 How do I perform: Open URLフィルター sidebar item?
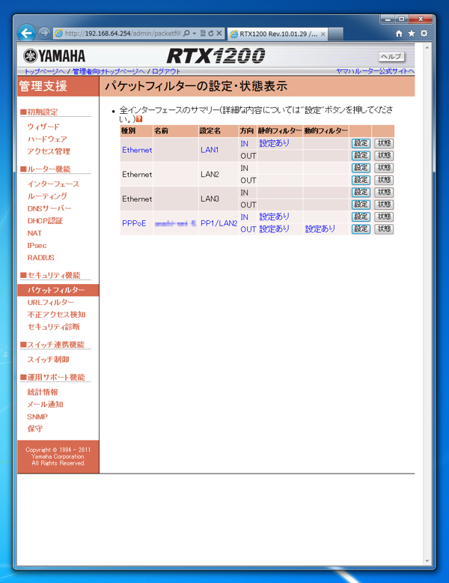[50, 302]
